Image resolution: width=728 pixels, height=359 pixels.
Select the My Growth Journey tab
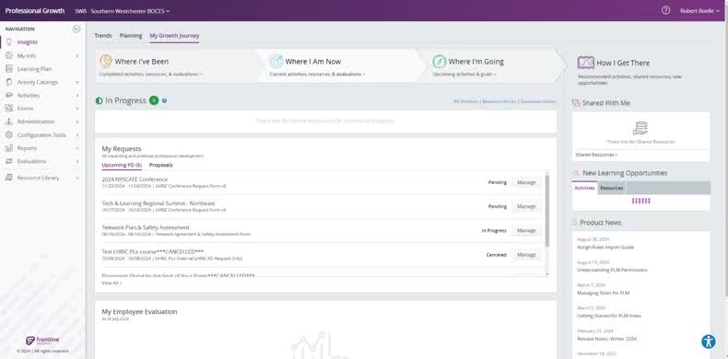pyautogui.click(x=174, y=36)
